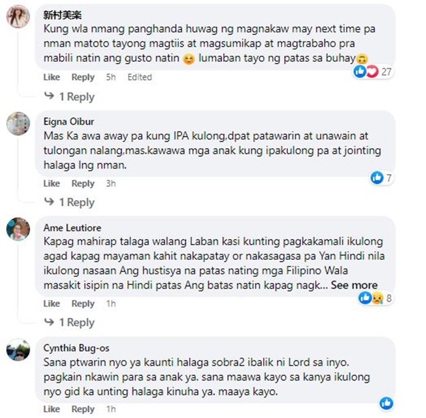Expand the 1 Reply thread under 新村美楽's comment
The image size is (426, 418).
coord(69,96)
